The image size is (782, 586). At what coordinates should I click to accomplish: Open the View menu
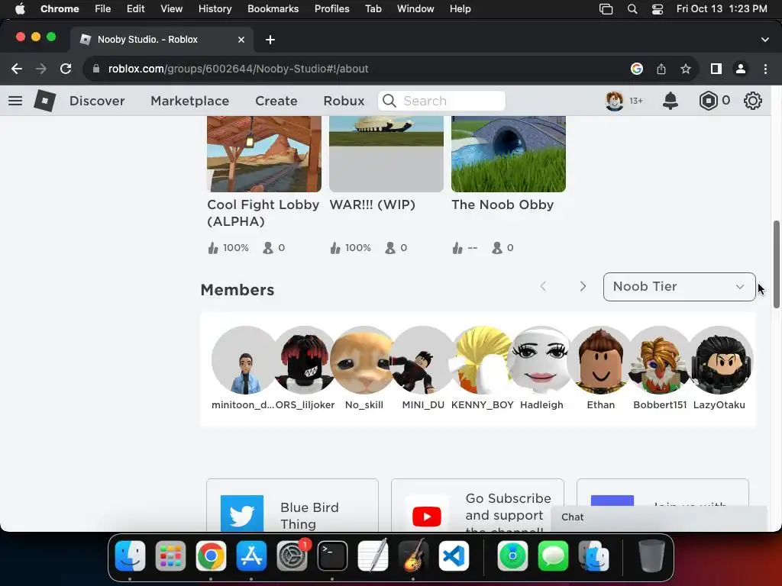[x=172, y=9]
